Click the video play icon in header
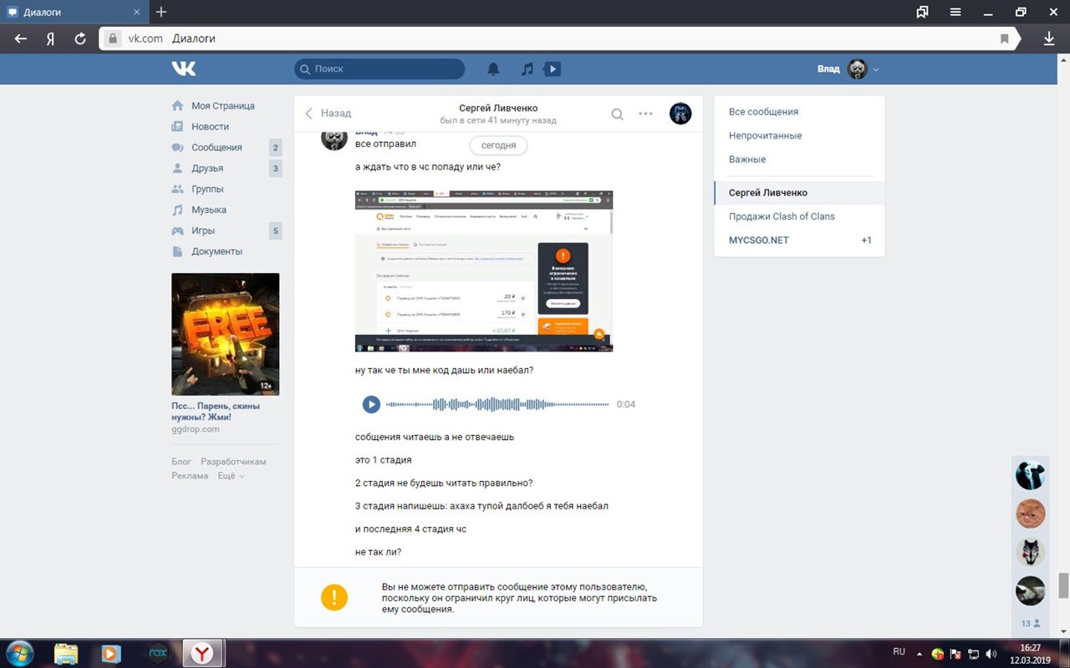 [x=552, y=69]
